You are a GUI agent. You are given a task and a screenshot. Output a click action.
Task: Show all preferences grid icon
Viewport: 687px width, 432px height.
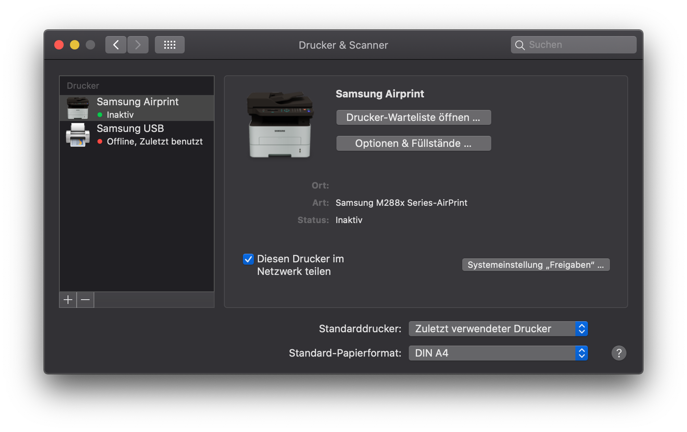170,45
